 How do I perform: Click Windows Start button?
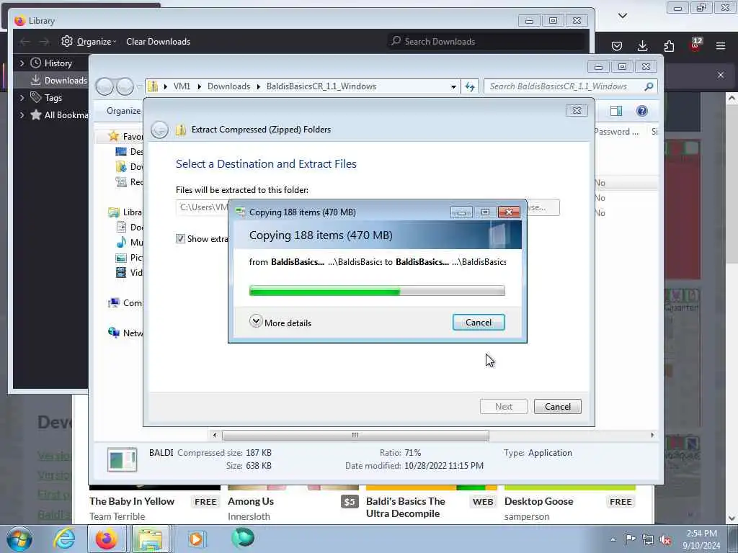pos(19,539)
